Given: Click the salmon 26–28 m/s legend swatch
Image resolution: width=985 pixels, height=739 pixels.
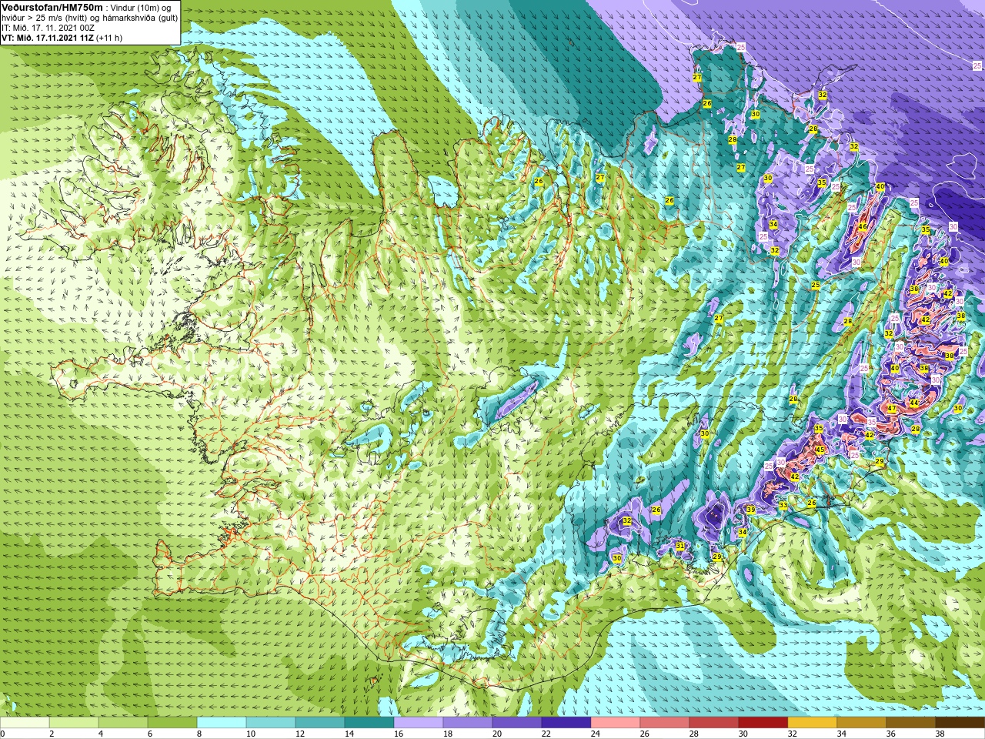Looking at the screenshot, I should click(665, 723).
